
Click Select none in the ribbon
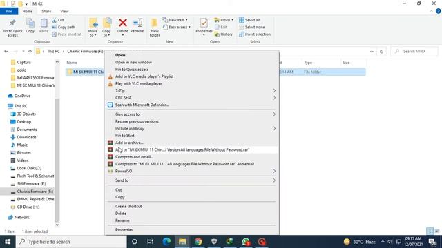(251, 28)
